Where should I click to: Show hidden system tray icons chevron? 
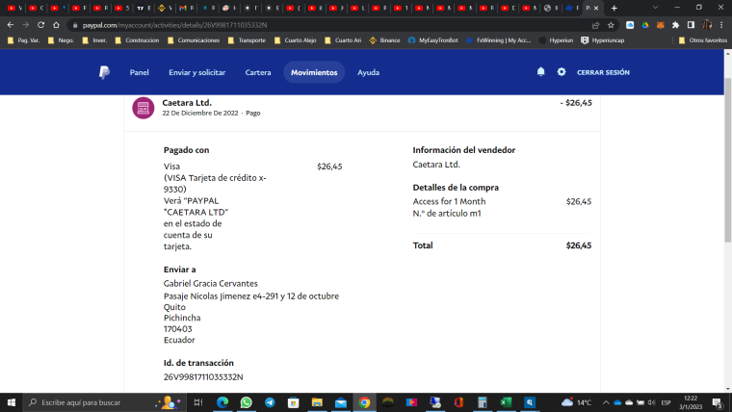(606, 402)
